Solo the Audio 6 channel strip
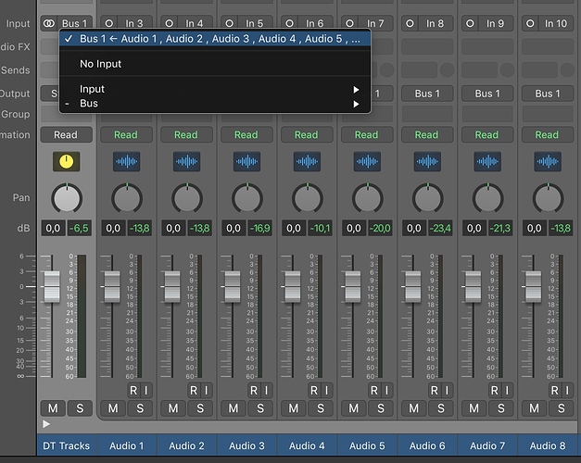Viewport: 581px width, 463px height. pyautogui.click(x=440, y=408)
